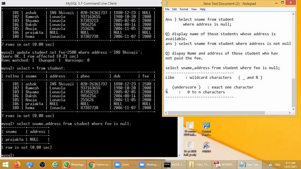Click the Notepad title bar icon

(x=166, y=3)
